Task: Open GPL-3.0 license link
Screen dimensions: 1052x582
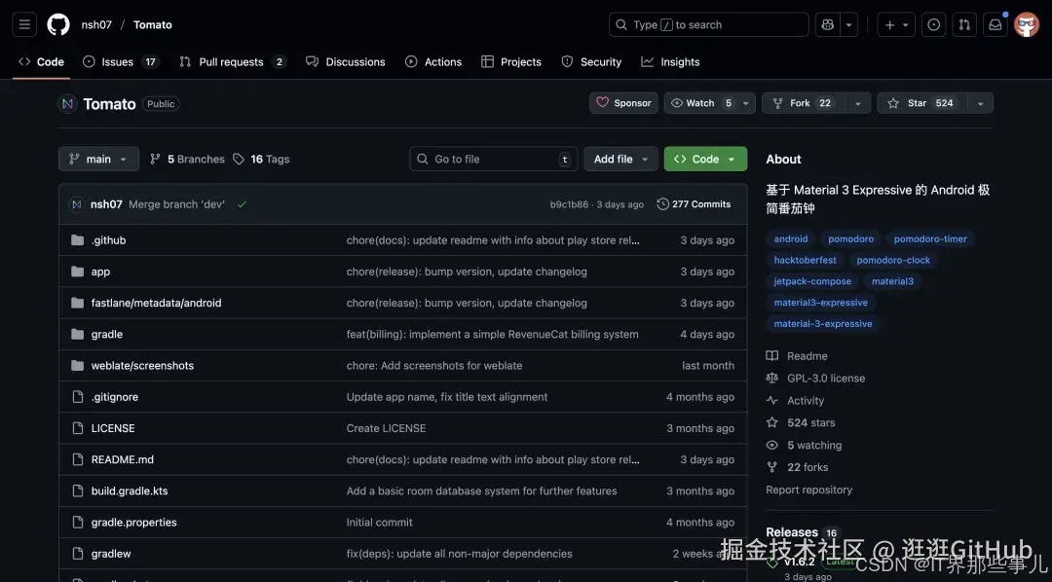Action: pyautogui.click(x=816, y=379)
